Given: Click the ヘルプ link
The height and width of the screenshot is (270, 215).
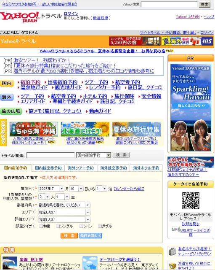Looking at the screenshot, I should pyautogui.click(x=209, y=17).
